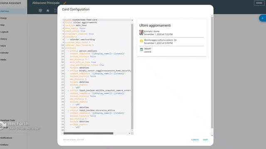Click 'input_boolean.sicurezza_attiva' entity line

coord(92,111)
